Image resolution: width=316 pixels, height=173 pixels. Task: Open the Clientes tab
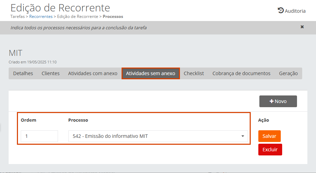coord(50,73)
